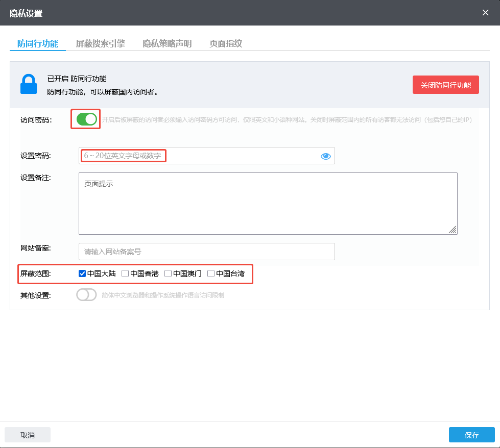Select the 防同行功能 tab
Viewport: 500px width, 448px height.
coord(37,43)
